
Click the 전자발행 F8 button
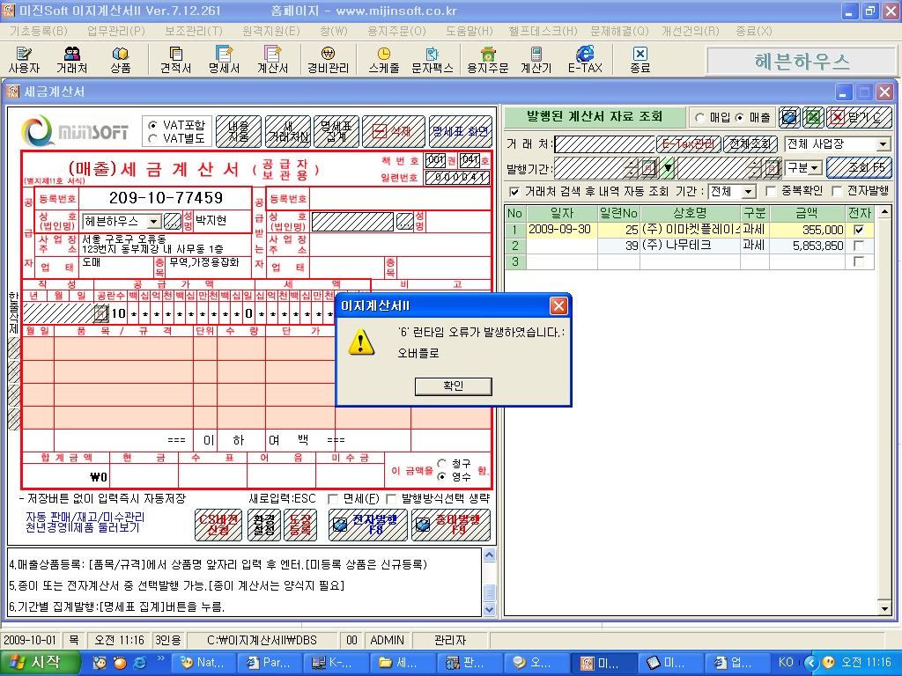(x=367, y=525)
